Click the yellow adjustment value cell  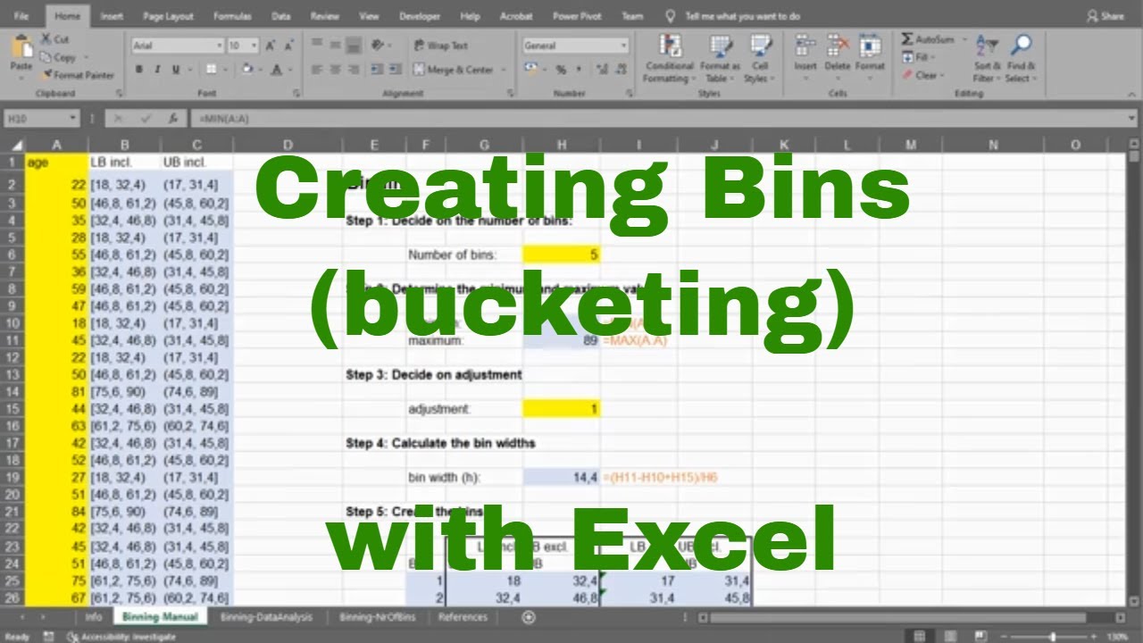pyautogui.click(x=562, y=409)
